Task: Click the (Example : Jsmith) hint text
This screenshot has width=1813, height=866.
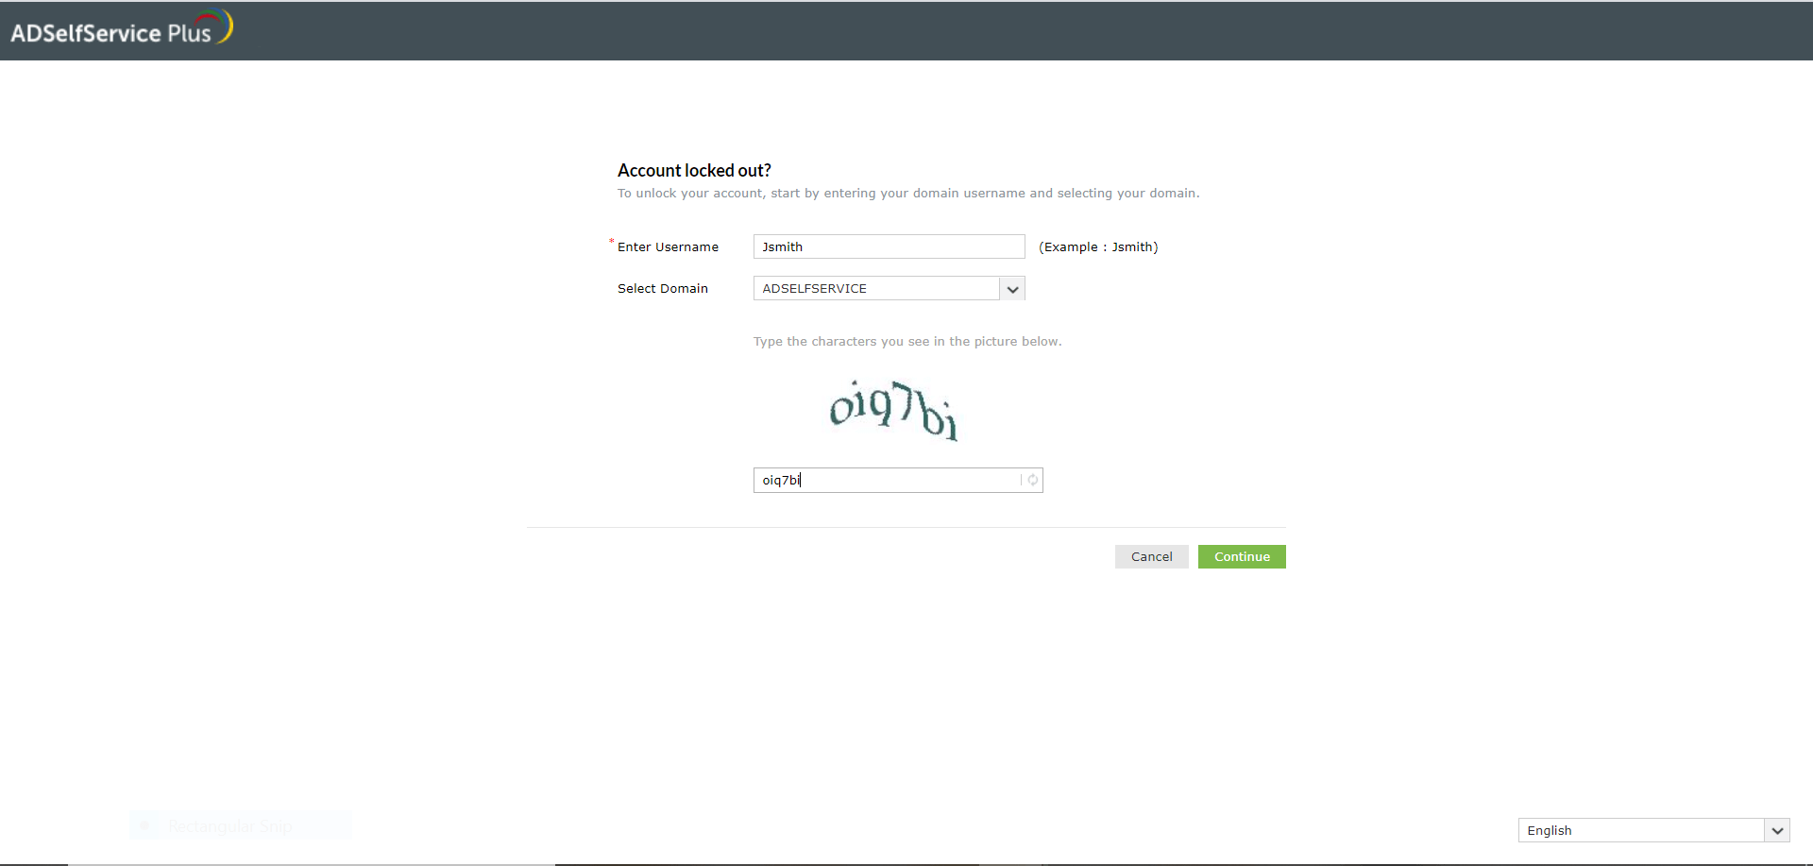Action: (1098, 246)
